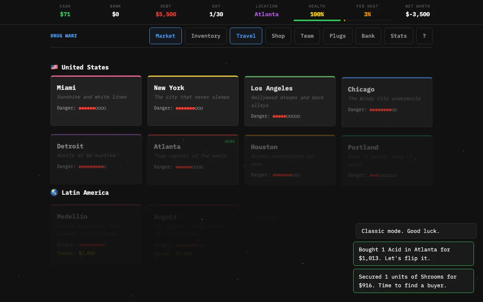Image resolution: width=483 pixels, height=302 pixels.
Task: Click the US flag icon
Action: click(x=54, y=67)
